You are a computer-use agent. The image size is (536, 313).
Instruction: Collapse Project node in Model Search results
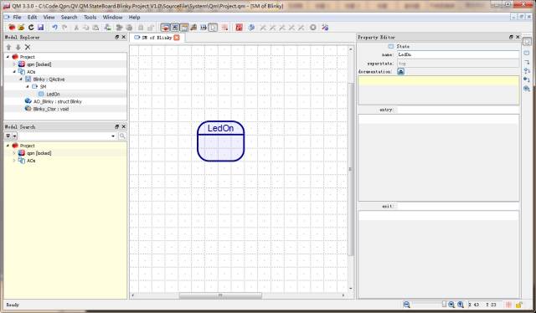tap(8, 146)
